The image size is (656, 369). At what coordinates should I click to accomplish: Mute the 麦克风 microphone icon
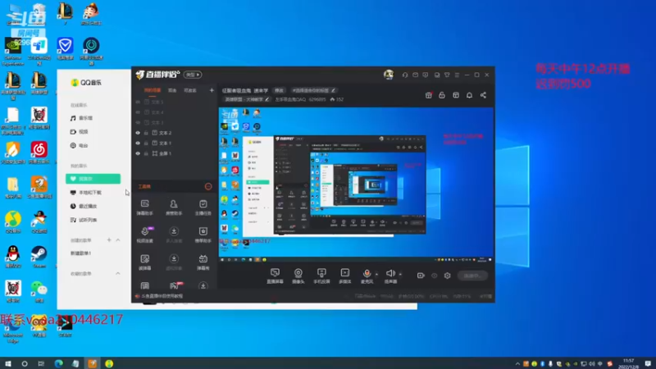367,273
